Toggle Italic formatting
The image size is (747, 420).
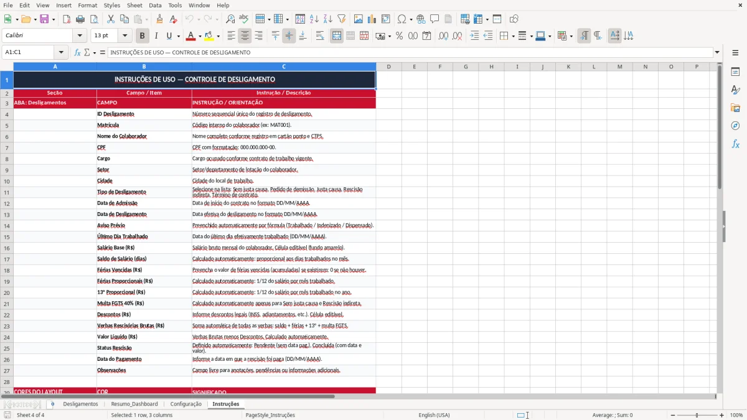(x=156, y=36)
